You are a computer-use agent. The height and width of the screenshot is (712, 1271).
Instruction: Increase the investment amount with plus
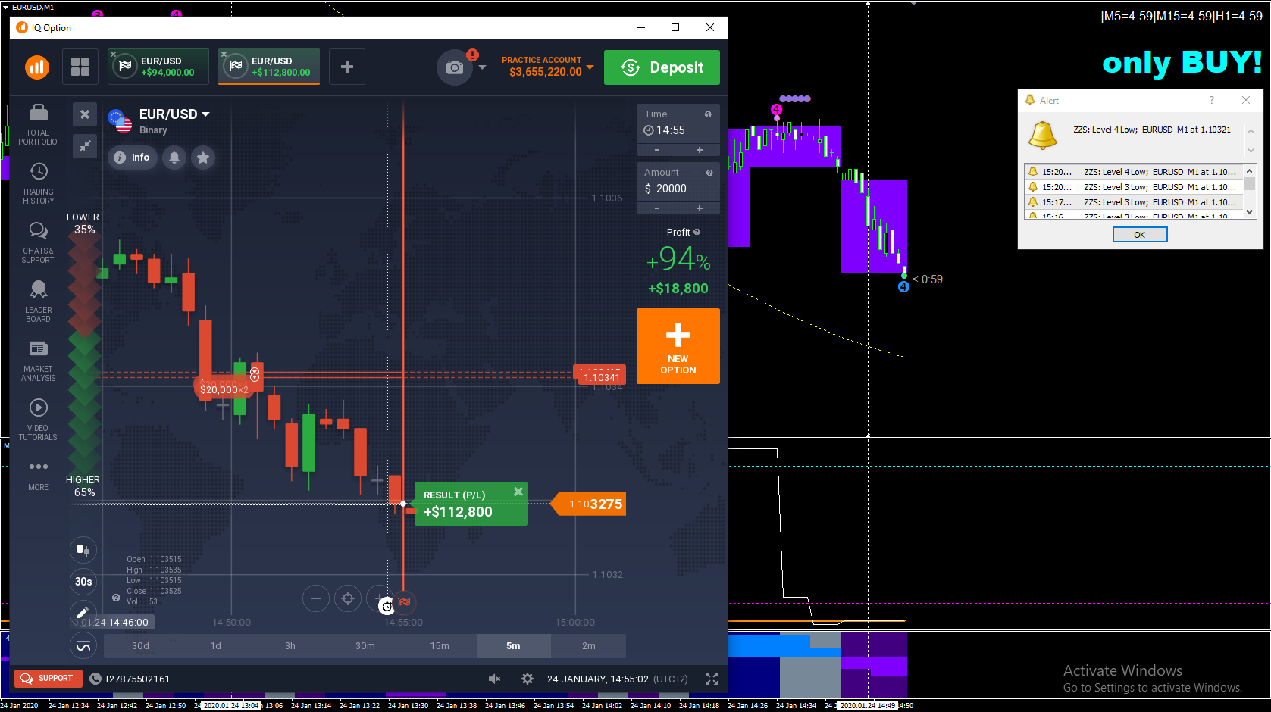(700, 208)
